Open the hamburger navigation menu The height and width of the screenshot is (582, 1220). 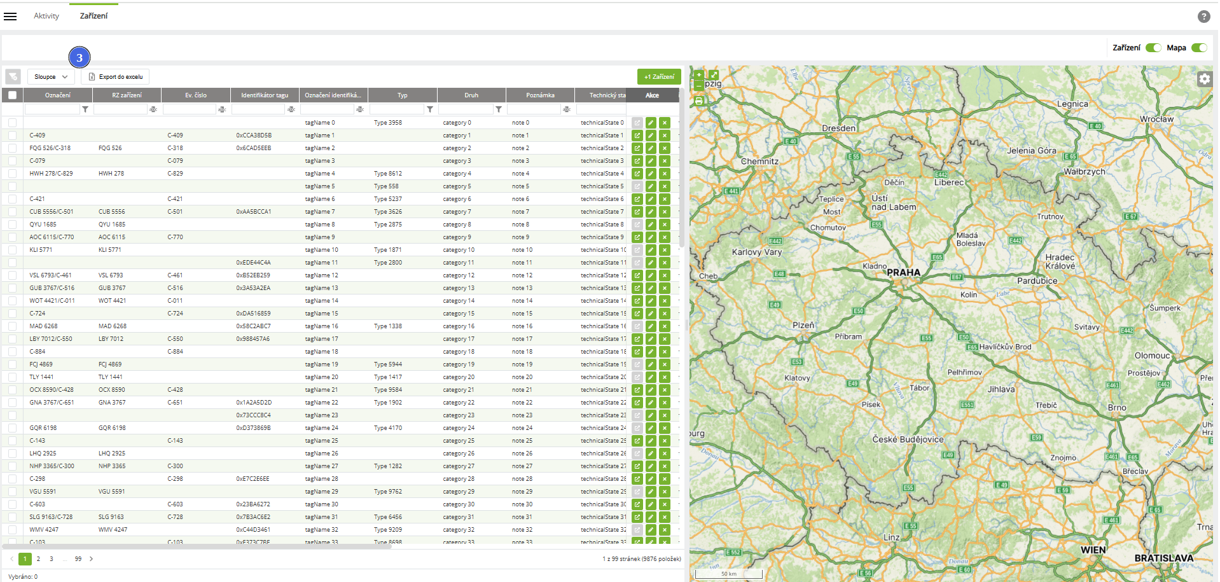10,17
